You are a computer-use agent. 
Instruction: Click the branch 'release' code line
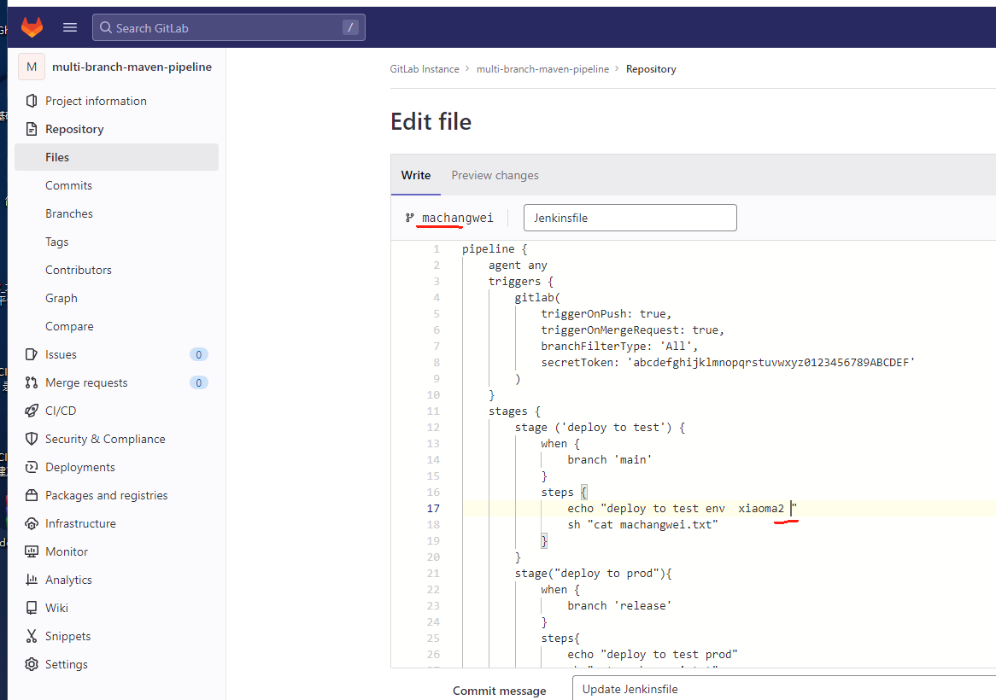[x=619, y=606]
